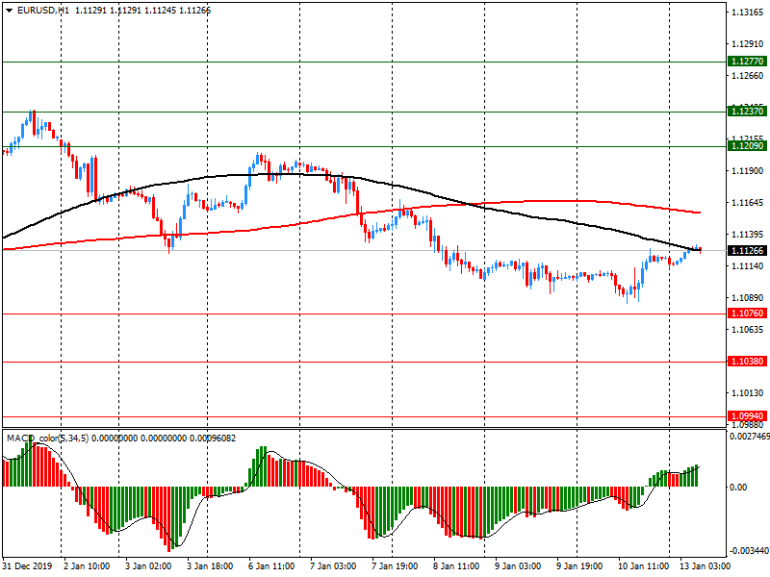Viewport: 770px width, 577px height.
Task: Click the 6 Jan 11:00 time label
Action: pos(270,567)
